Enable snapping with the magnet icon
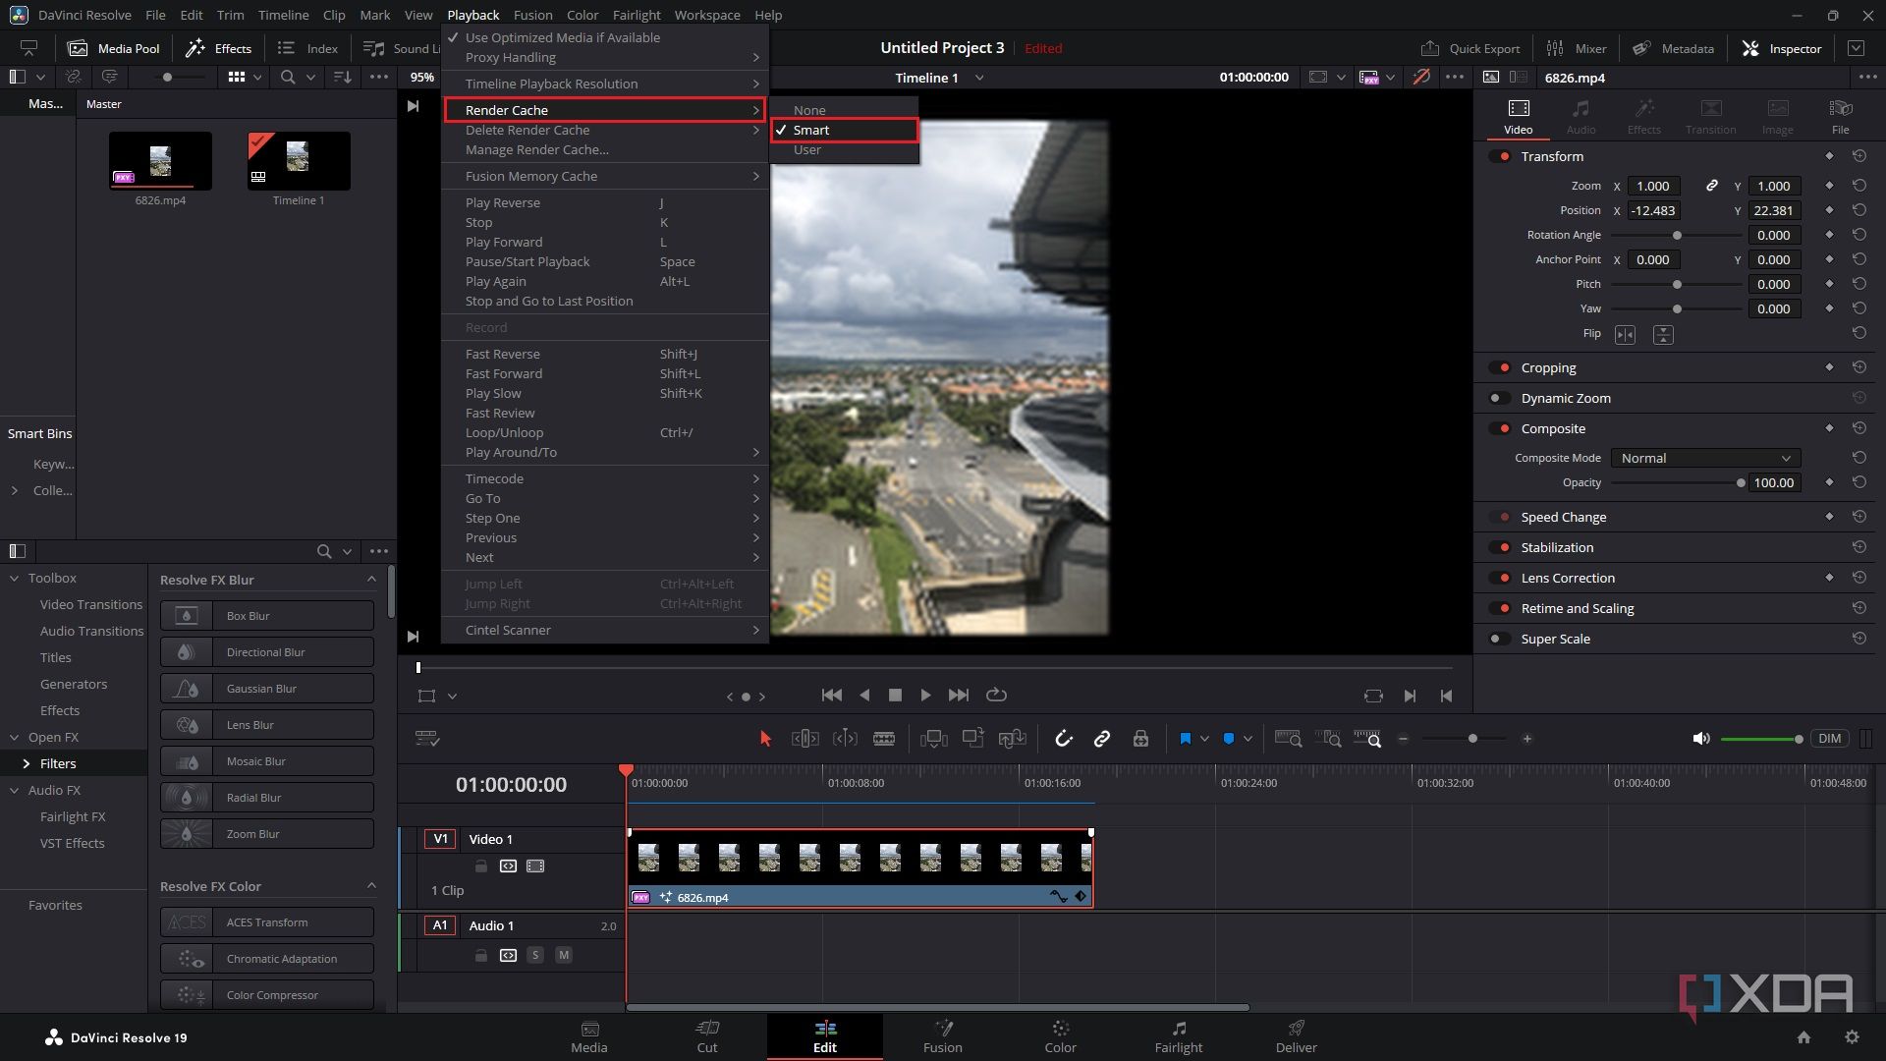Image resolution: width=1886 pixels, height=1061 pixels. [x=1064, y=738]
